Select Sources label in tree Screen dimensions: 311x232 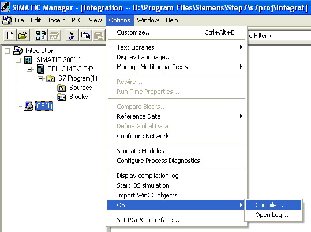tap(81, 88)
